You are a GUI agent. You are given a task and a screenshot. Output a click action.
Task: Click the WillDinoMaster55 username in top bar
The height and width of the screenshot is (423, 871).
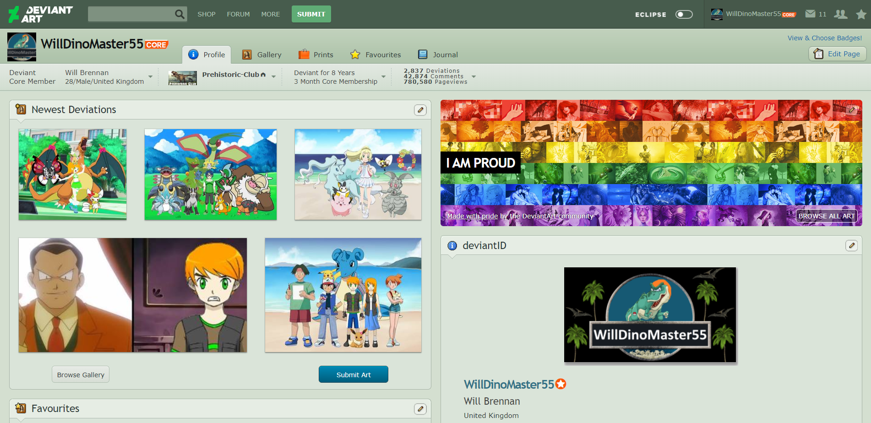[753, 14]
